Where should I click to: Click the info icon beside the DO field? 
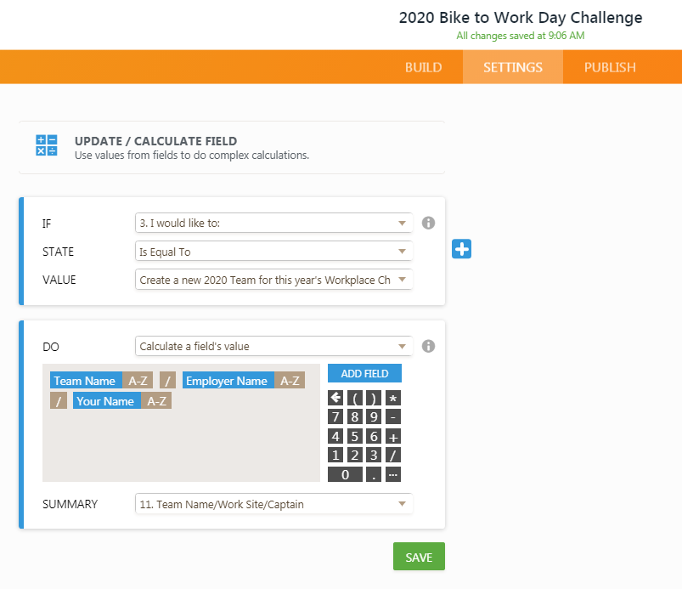428,346
